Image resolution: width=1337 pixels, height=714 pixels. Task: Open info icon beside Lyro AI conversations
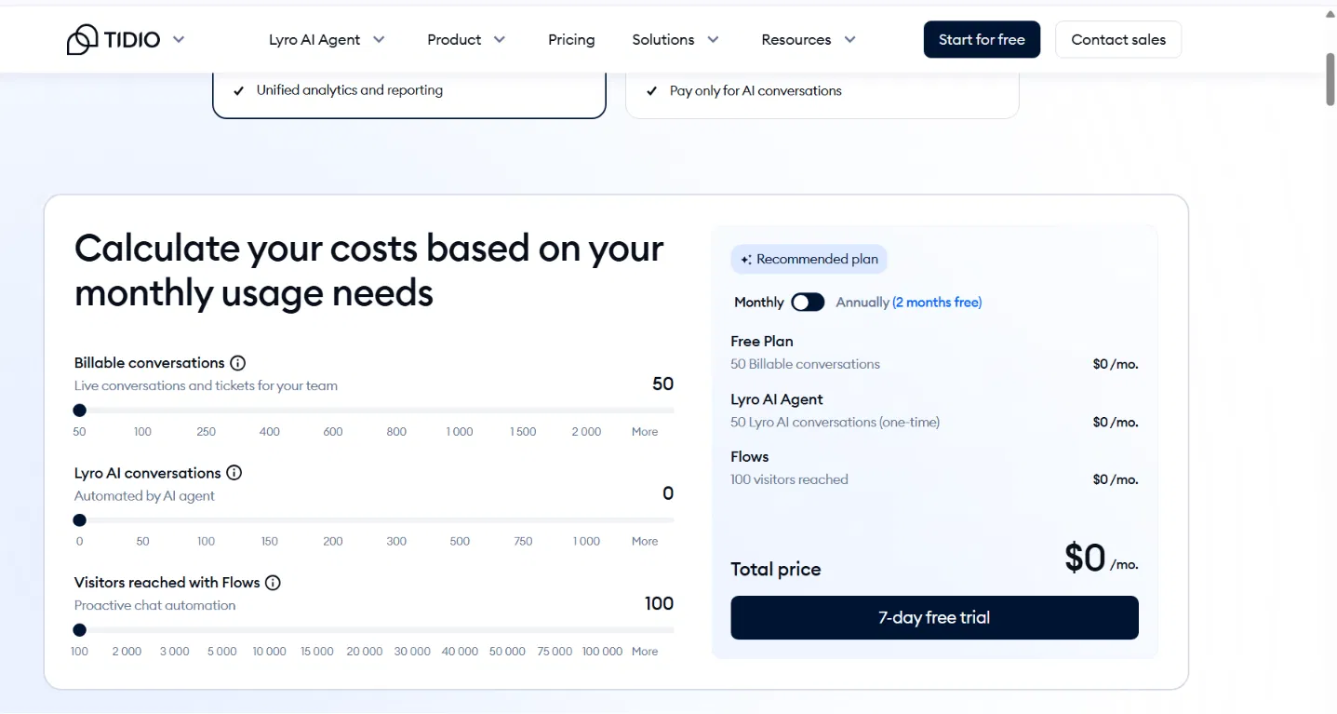(x=234, y=473)
